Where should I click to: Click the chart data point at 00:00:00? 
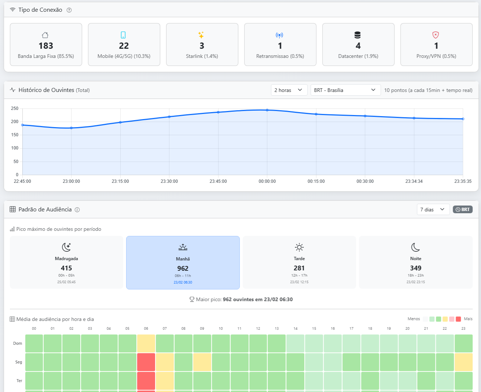pyautogui.click(x=267, y=110)
